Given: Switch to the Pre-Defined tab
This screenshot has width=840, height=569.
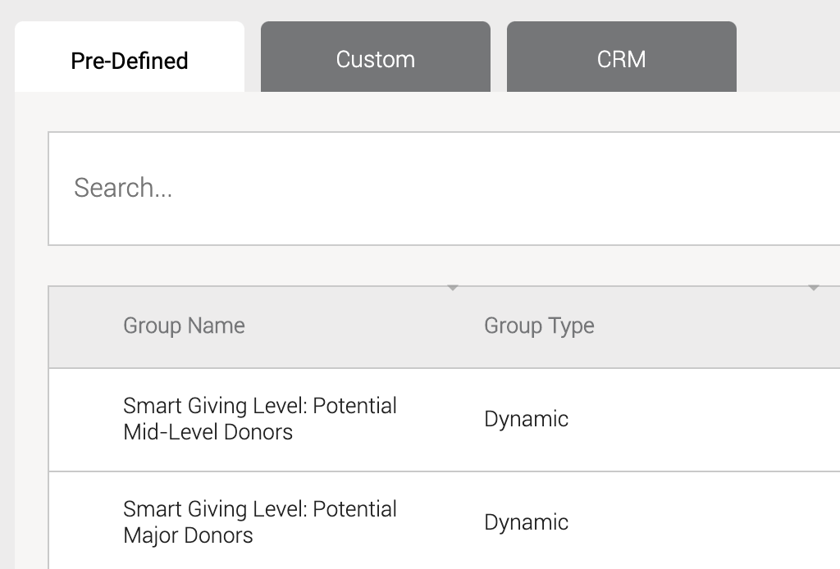Looking at the screenshot, I should [x=130, y=57].
